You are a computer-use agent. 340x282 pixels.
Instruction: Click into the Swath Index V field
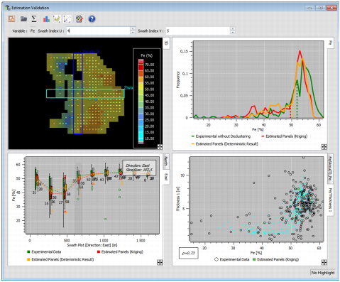[198, 31]
